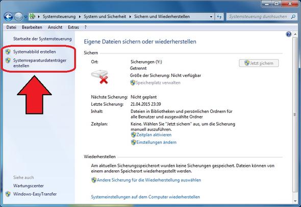Click the Back navigation arrow button

pos(8,17)
